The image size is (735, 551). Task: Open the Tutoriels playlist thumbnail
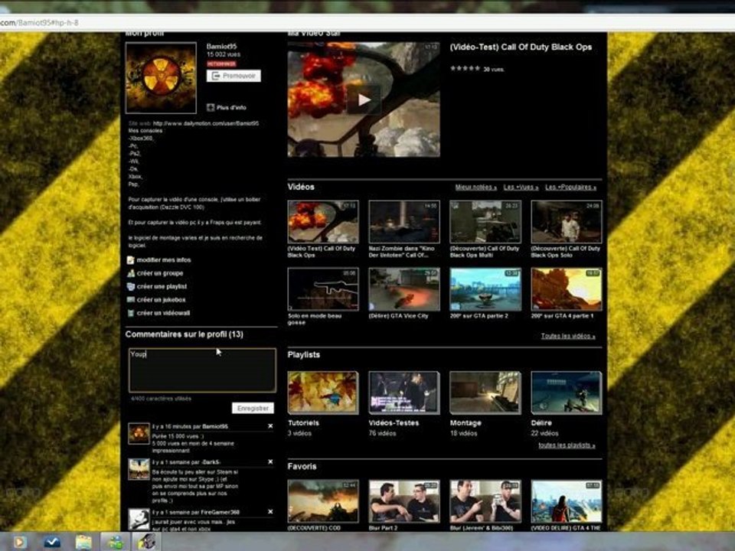323,393
